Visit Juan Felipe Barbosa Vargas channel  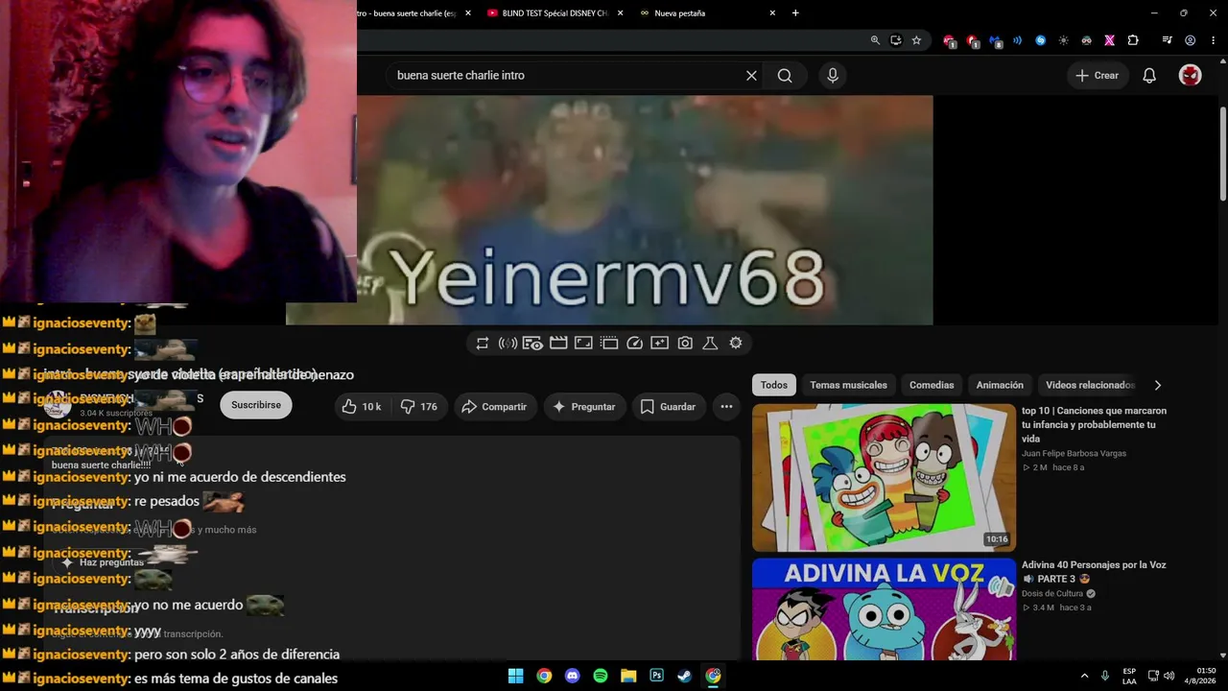coord(1074,453)
